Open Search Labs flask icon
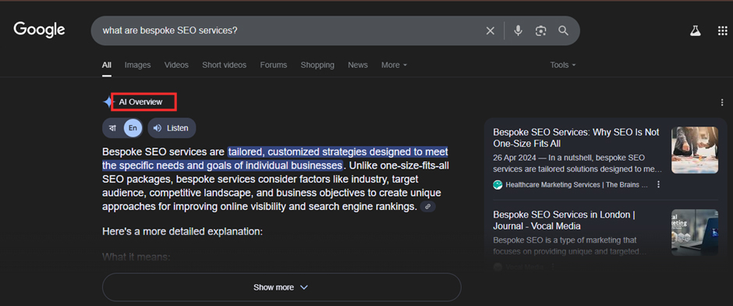 point(696,31)
